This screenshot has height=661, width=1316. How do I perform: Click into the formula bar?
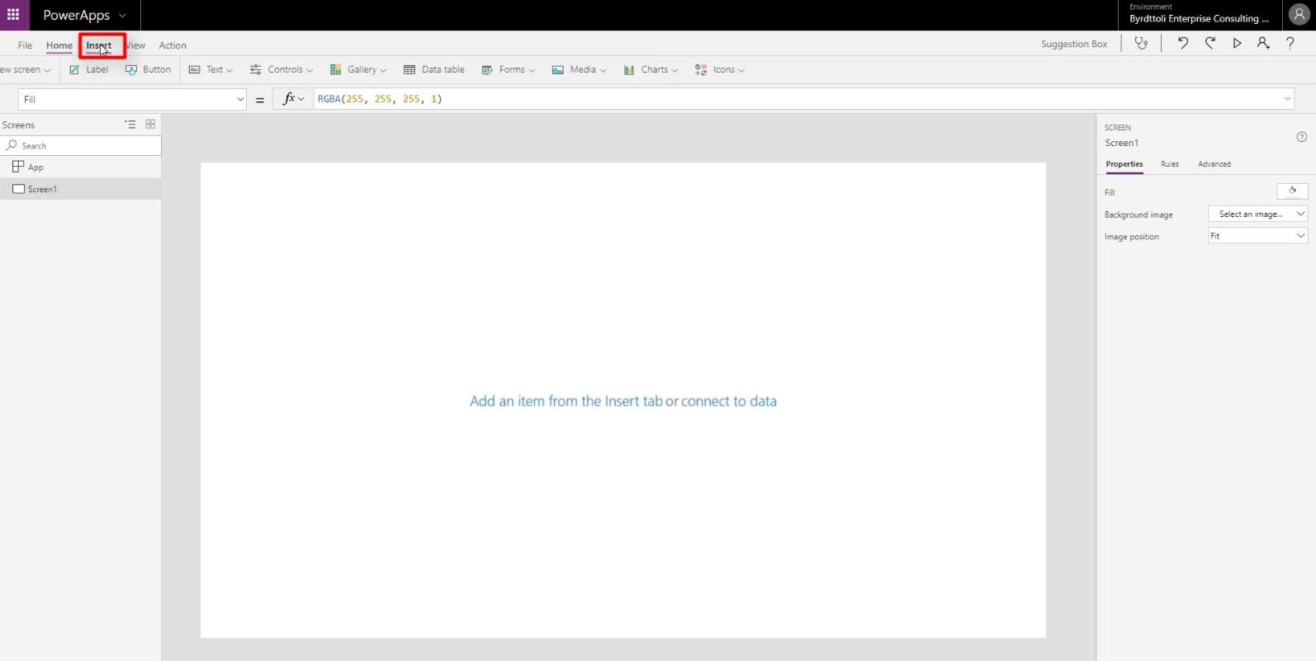797,99
